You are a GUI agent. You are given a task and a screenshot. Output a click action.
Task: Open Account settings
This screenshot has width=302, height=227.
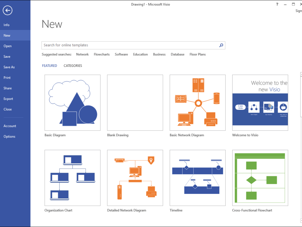click(15, 126)
